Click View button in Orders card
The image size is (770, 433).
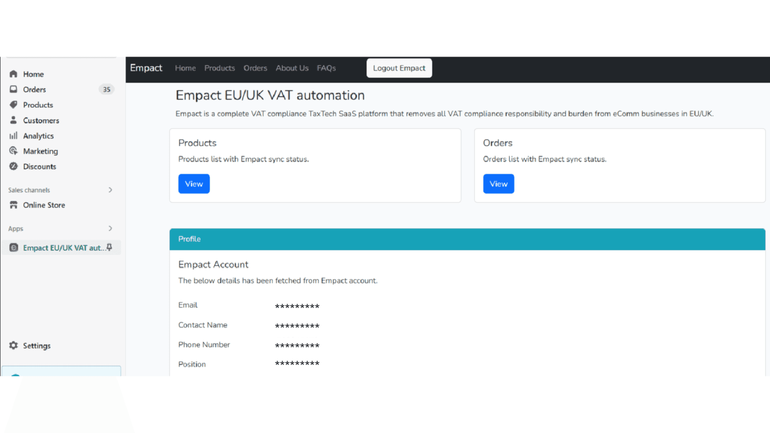499,184
